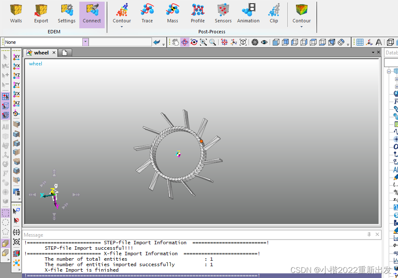Select the Clip tool
Screen dimensions: 398x278
[x=274, y=13]
